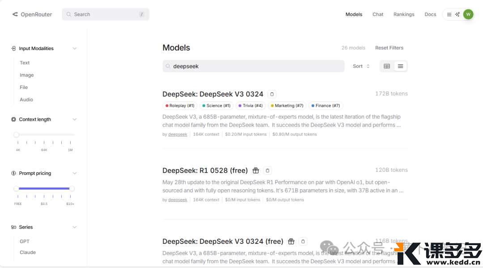Filter by GPT series

[x=25, y=242]
